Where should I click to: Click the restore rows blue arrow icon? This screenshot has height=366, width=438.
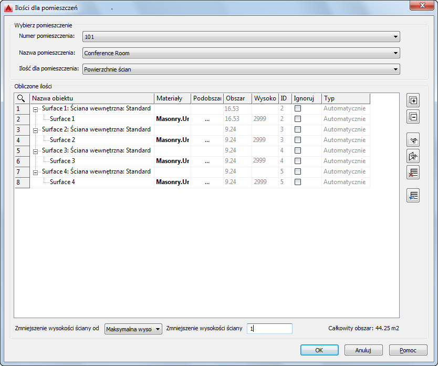[x=413, y=196]
